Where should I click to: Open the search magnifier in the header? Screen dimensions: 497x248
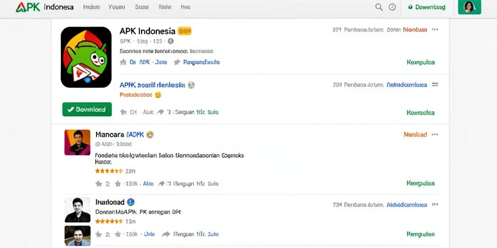[379, 7]
